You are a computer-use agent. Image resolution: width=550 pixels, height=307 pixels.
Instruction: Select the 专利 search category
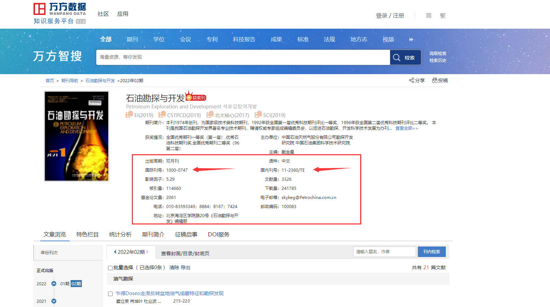click(212, 40)
